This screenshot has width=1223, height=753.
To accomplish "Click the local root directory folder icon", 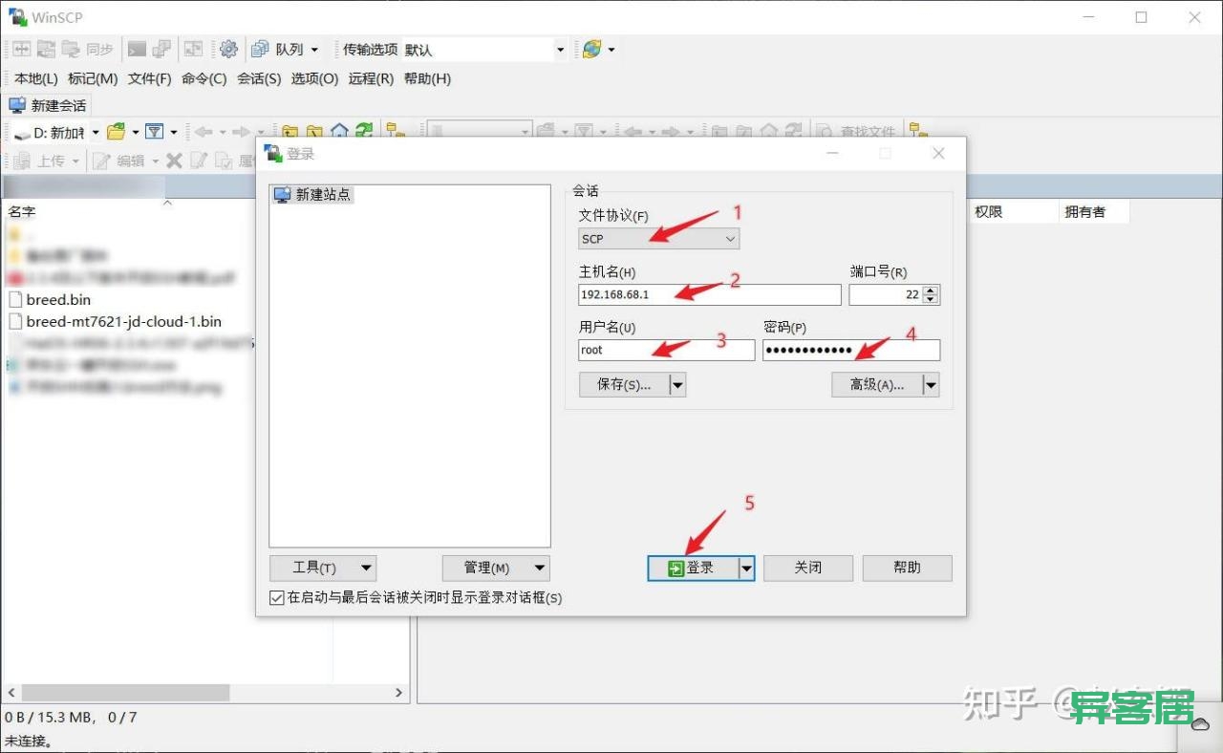I will (x=314, y=132).
